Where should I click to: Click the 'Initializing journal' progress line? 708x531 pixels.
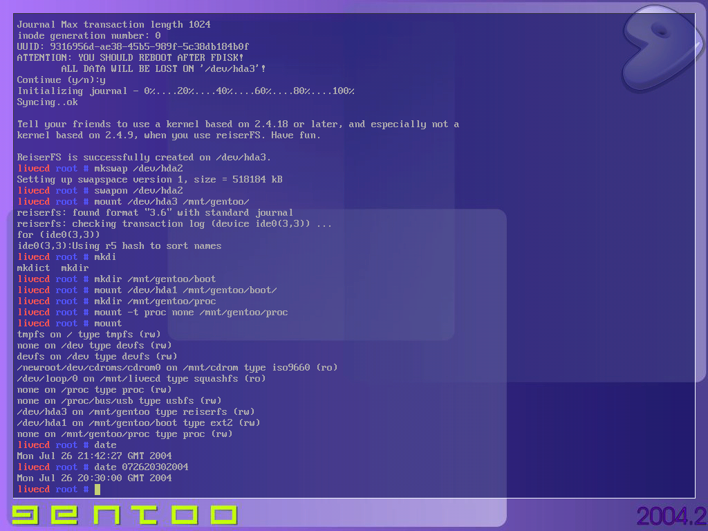185,91
